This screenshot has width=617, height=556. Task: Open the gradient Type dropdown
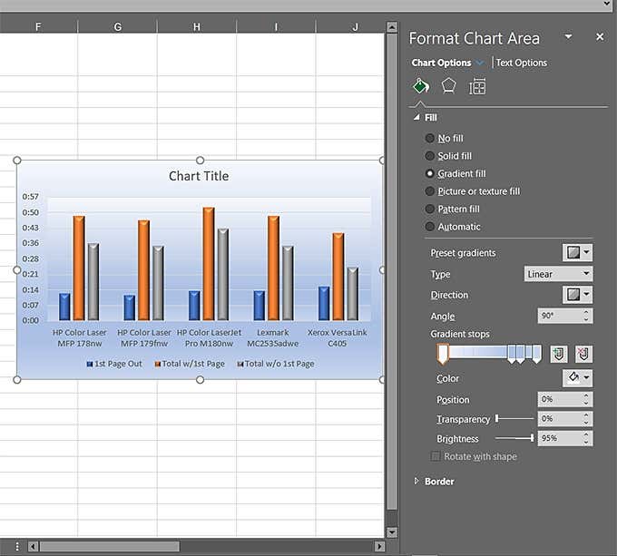click(558, 274)
